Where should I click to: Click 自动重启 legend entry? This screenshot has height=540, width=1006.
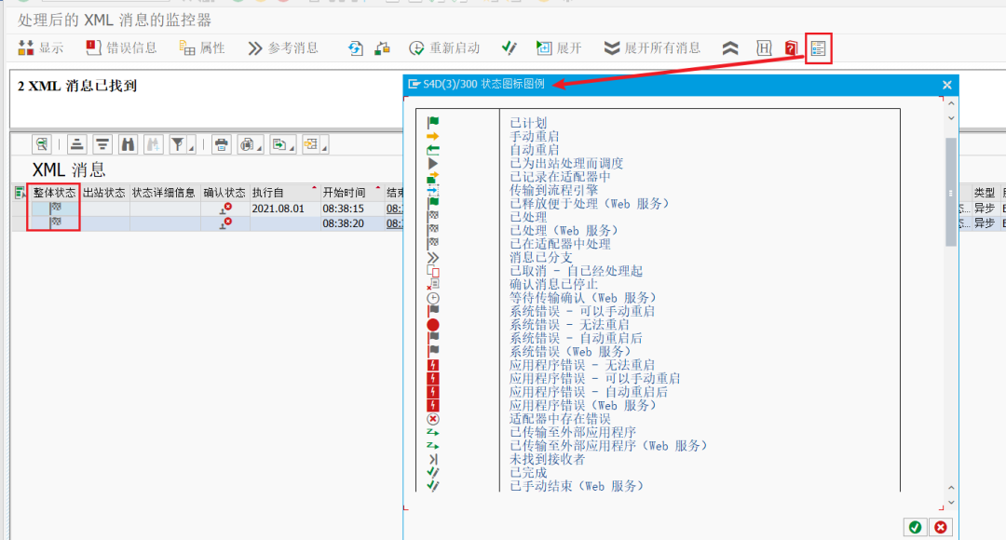tap(535, 150)
